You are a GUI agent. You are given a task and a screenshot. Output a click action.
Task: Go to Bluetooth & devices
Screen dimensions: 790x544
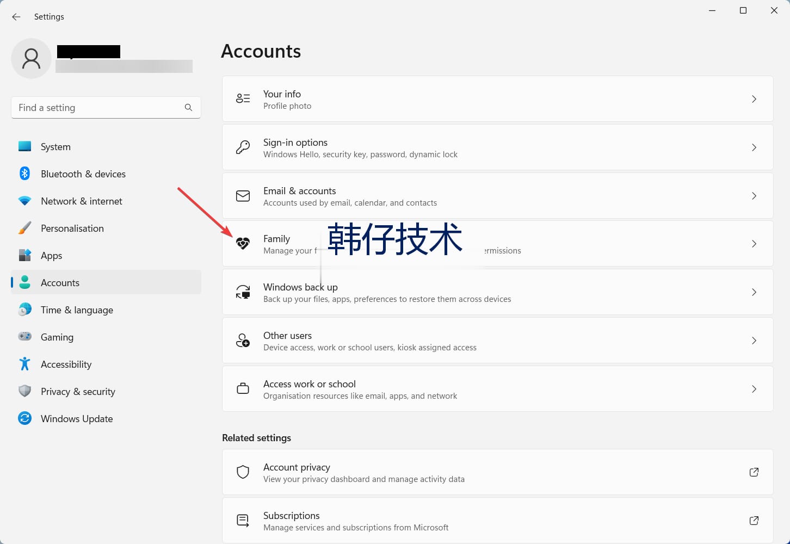[x=106, y=174]
